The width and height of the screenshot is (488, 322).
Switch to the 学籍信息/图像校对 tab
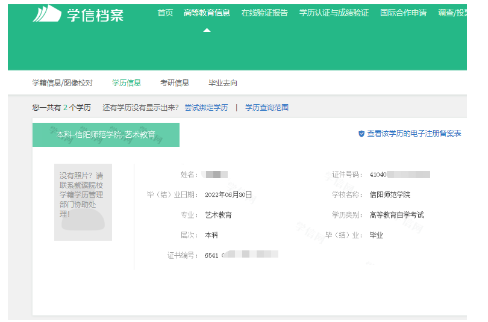click(63, 83)
